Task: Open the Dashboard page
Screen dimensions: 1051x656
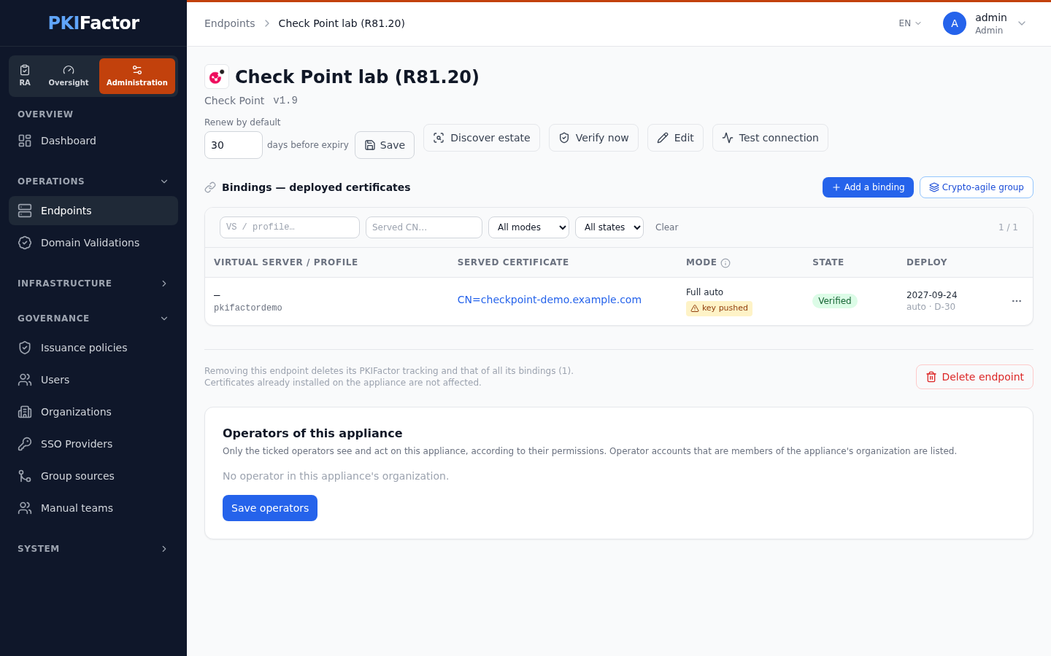Action: (93, 141)
